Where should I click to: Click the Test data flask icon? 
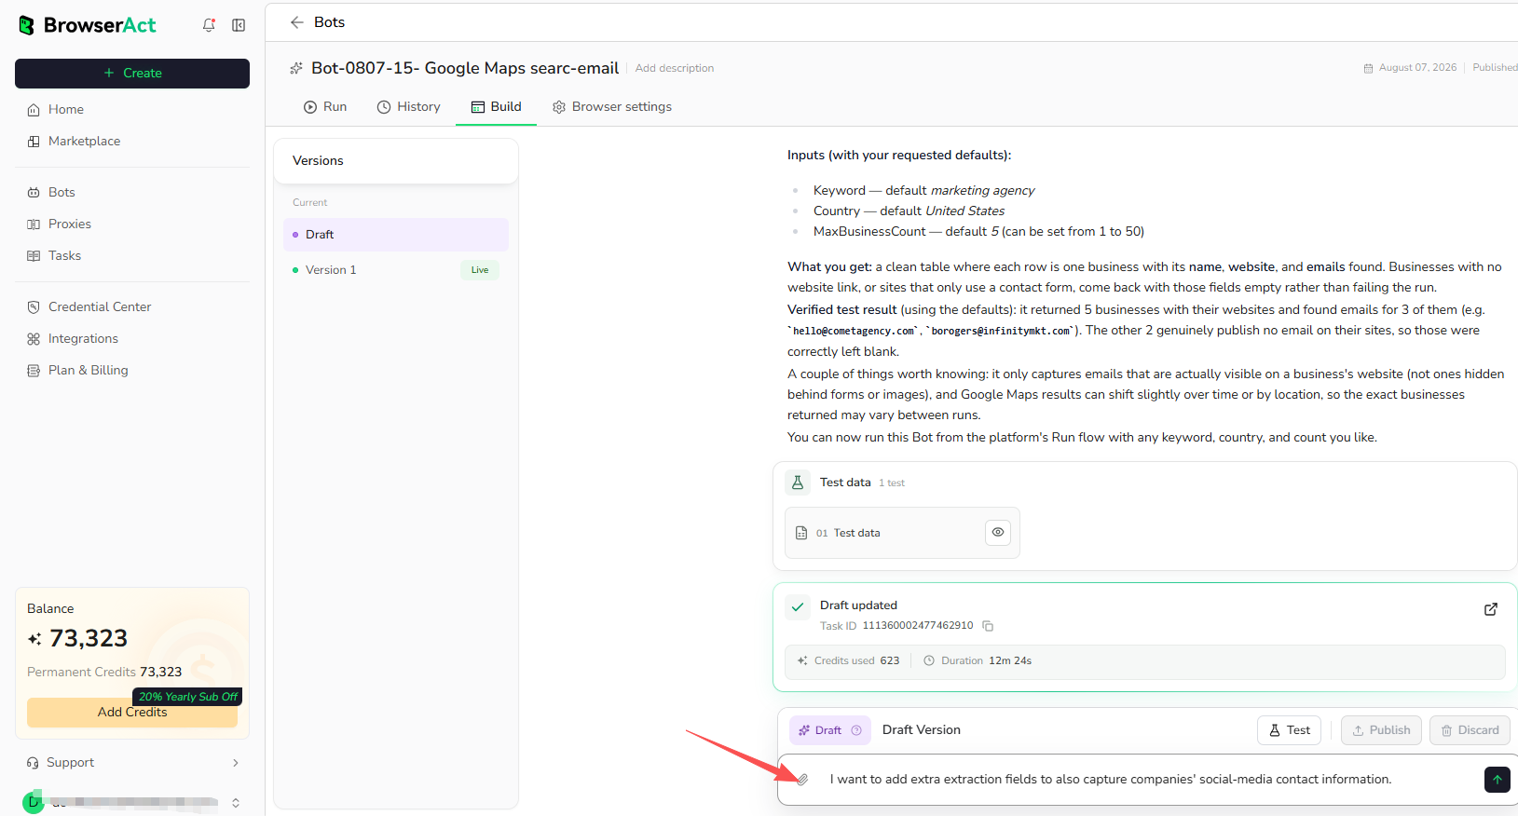tap(798, 483)
